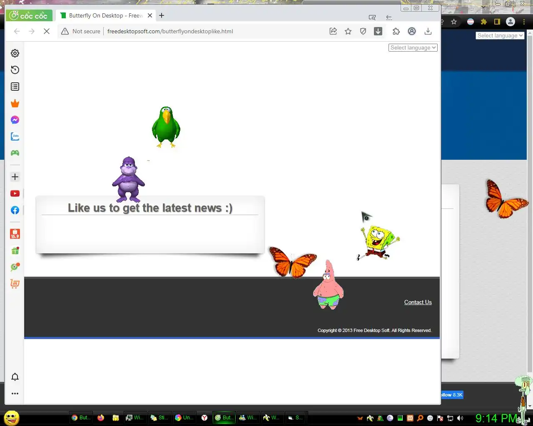This screenshot has width=533, height=426.
Task: Click the dark media download arrow button
Action: coord(378,31)
